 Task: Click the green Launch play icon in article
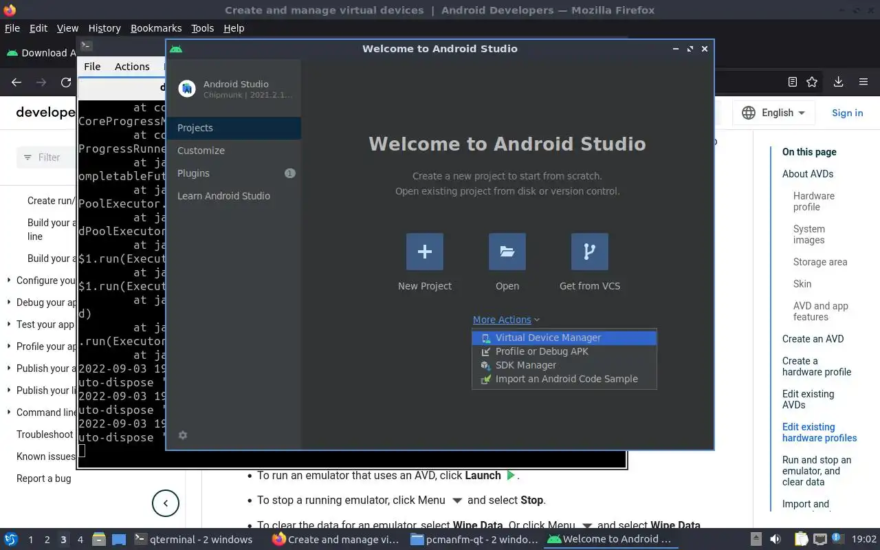(511, 475)
